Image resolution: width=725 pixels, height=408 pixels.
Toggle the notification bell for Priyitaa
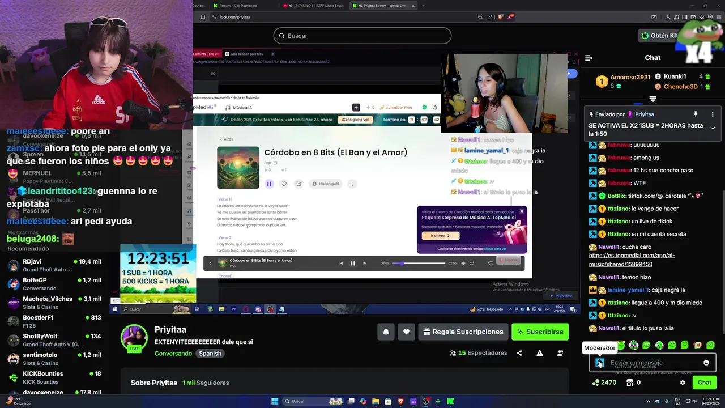pos(386,331)
